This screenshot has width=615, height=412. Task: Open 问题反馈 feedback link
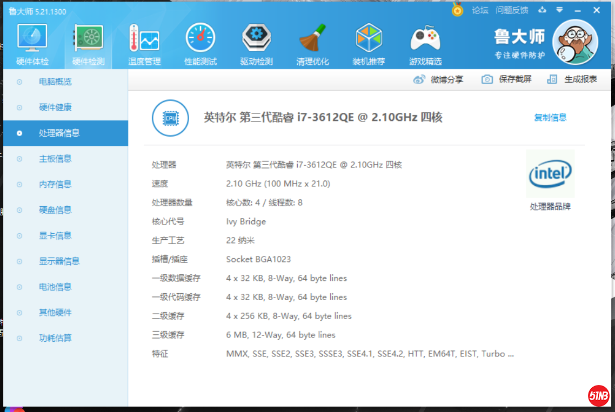point(512,10)
